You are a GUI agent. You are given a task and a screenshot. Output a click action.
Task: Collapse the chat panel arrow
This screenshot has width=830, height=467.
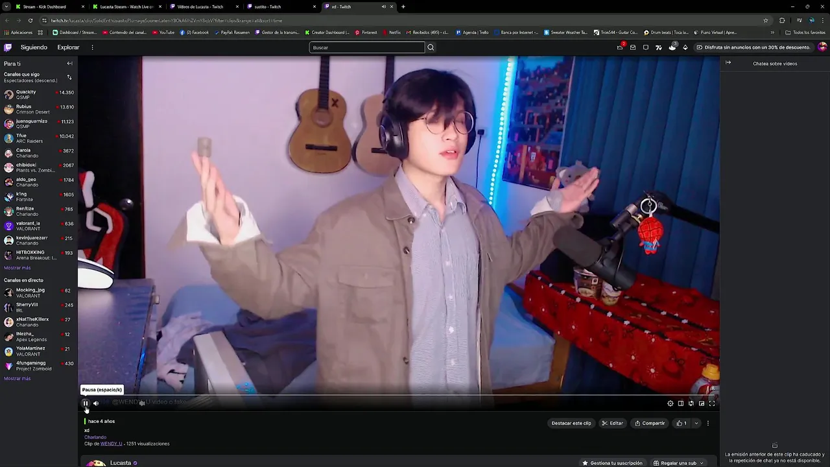pyautogui.click(x=728, y=63)
